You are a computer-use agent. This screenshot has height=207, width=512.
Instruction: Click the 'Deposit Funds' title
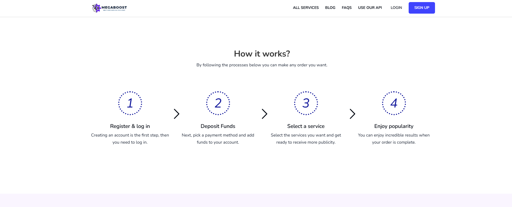218,126
